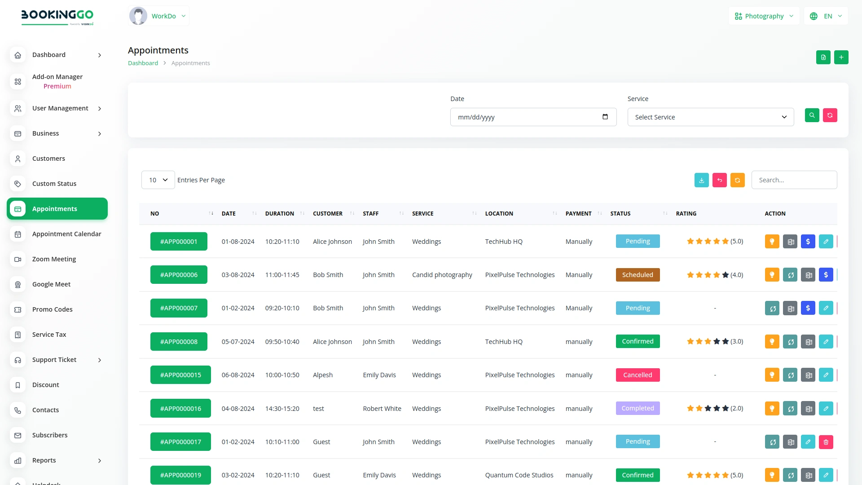Click the red undo icon above the search box

[x=719, y=180]
